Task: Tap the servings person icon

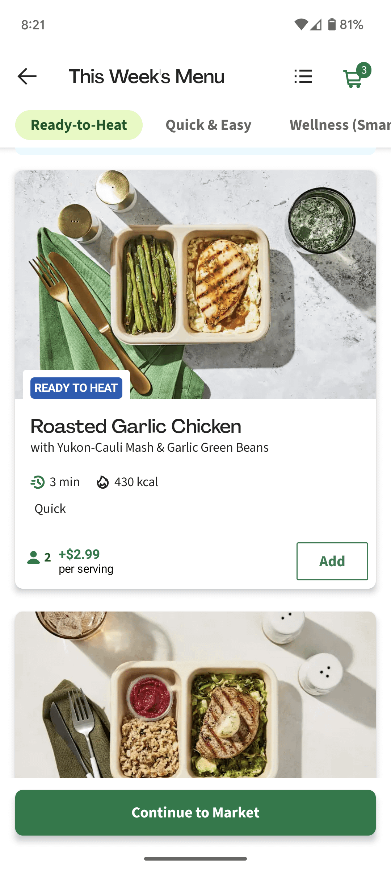Action: pyautogui.click(x=34, y=558)
